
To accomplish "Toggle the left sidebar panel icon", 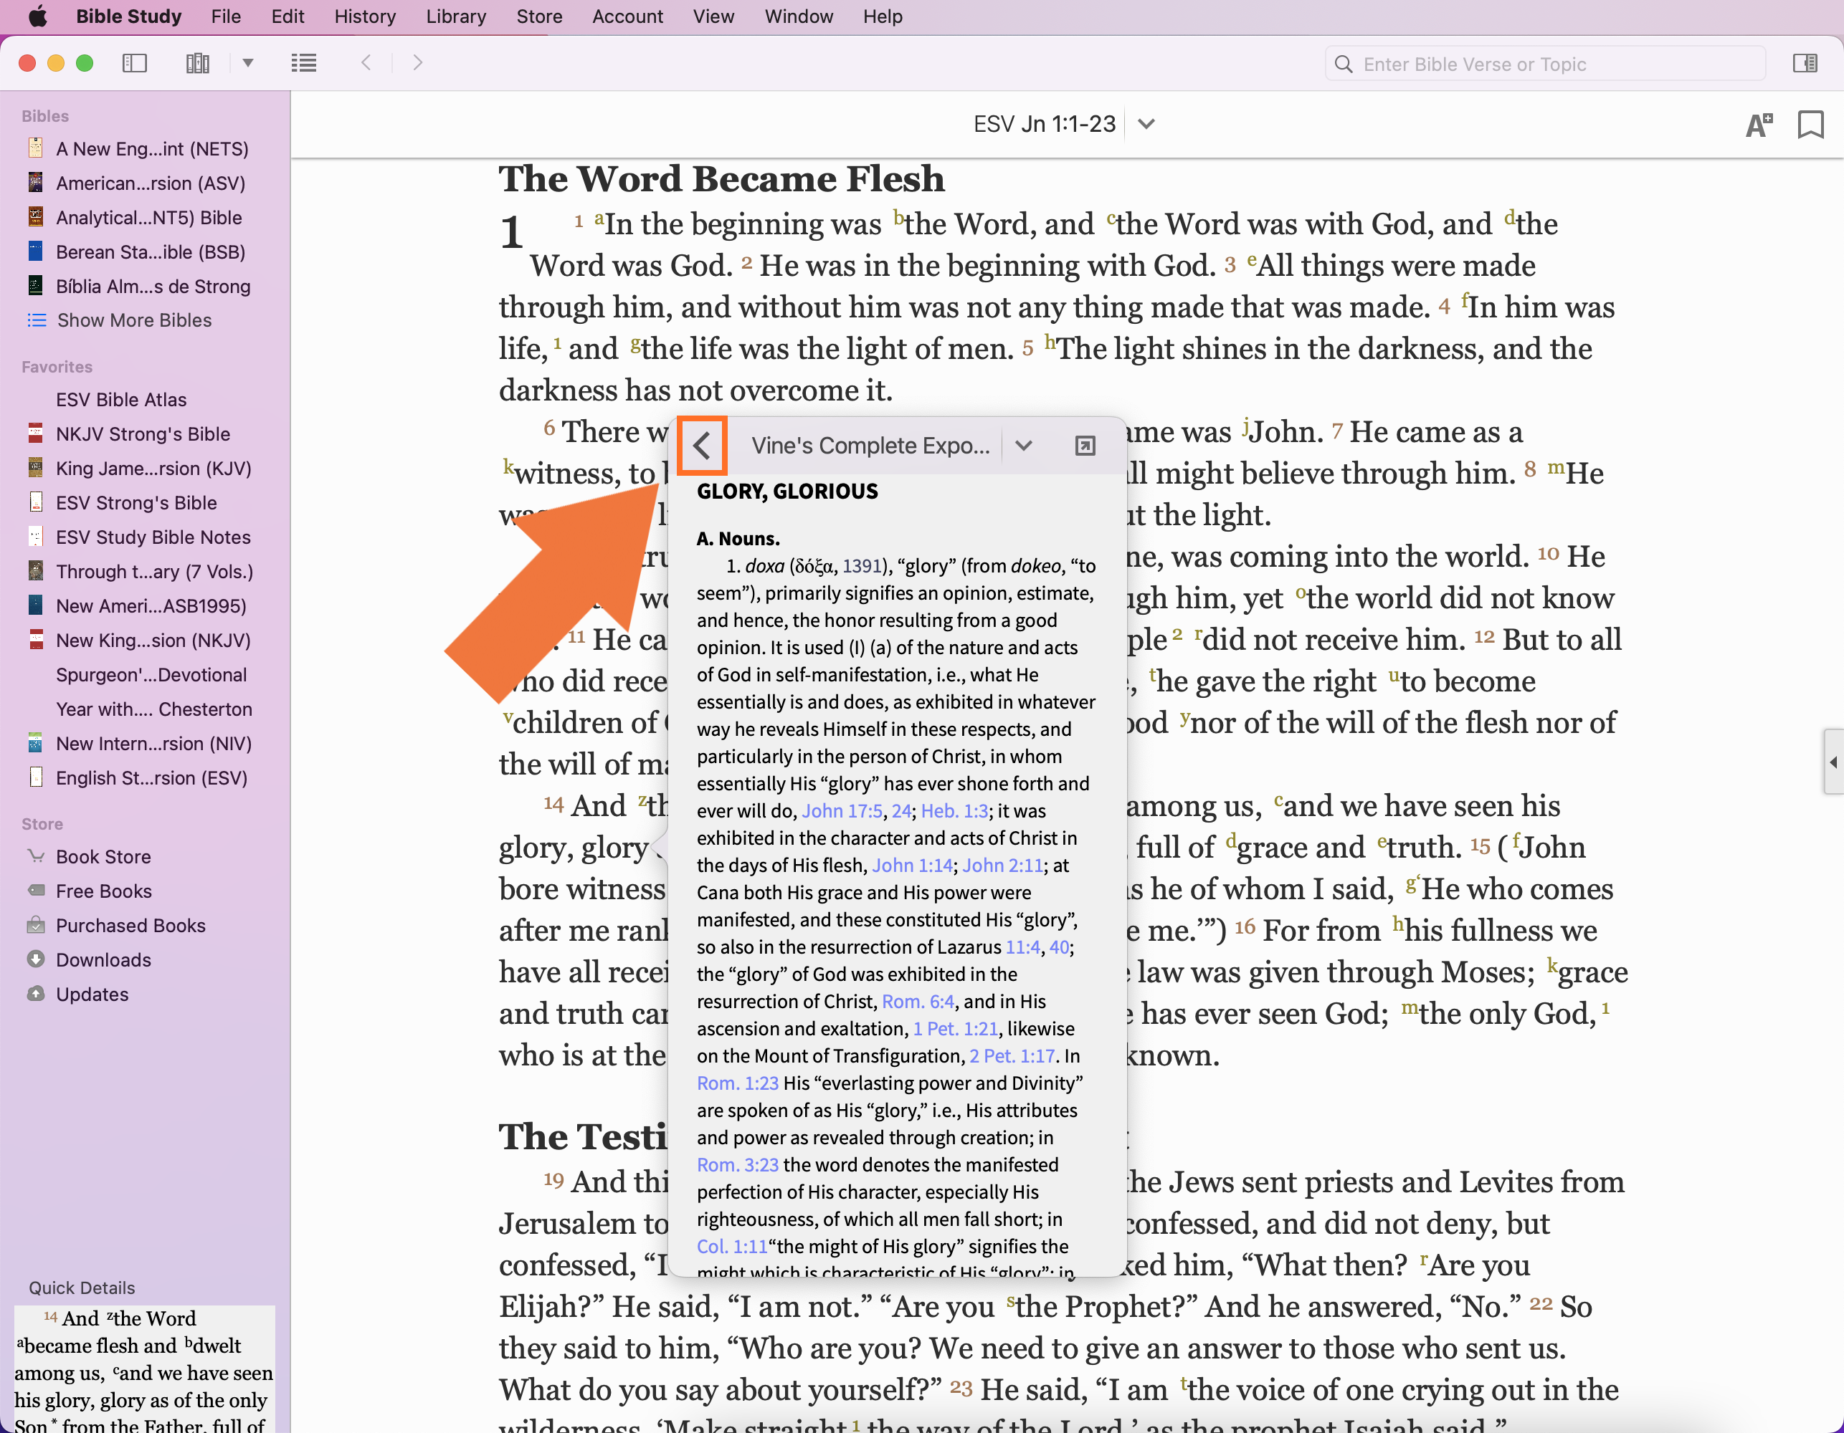I will (135, 63).
